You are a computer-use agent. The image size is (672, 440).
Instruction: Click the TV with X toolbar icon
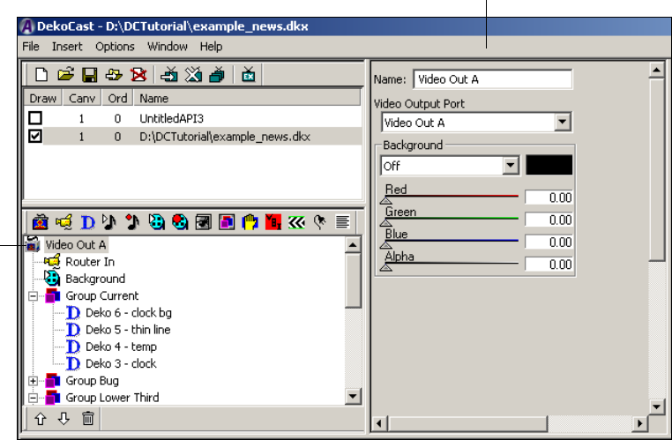(x=193, y=75)
